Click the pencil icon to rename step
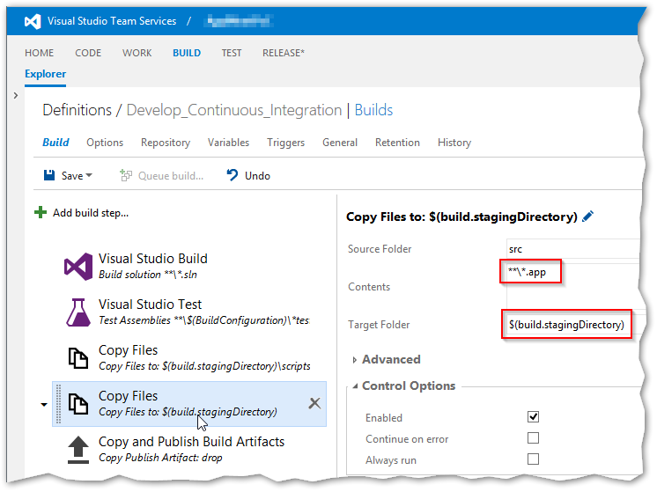The width and height of the screenshot is (657, 492). [588, 217]
